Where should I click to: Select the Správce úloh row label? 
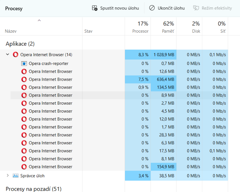pos(33,176)
